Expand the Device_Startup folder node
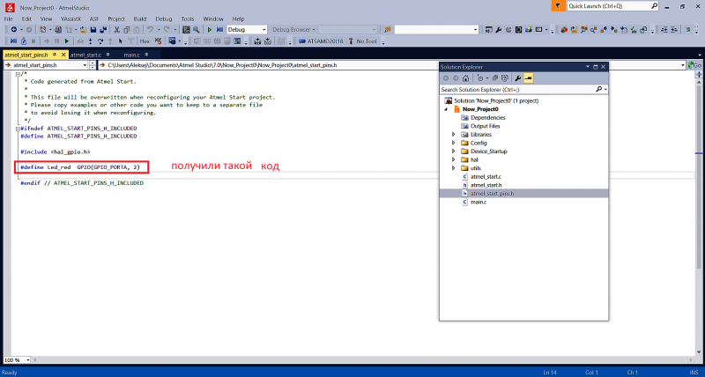The width and height of the screenshot is (705, 377). pyautogui.click(x=453, y=152)
